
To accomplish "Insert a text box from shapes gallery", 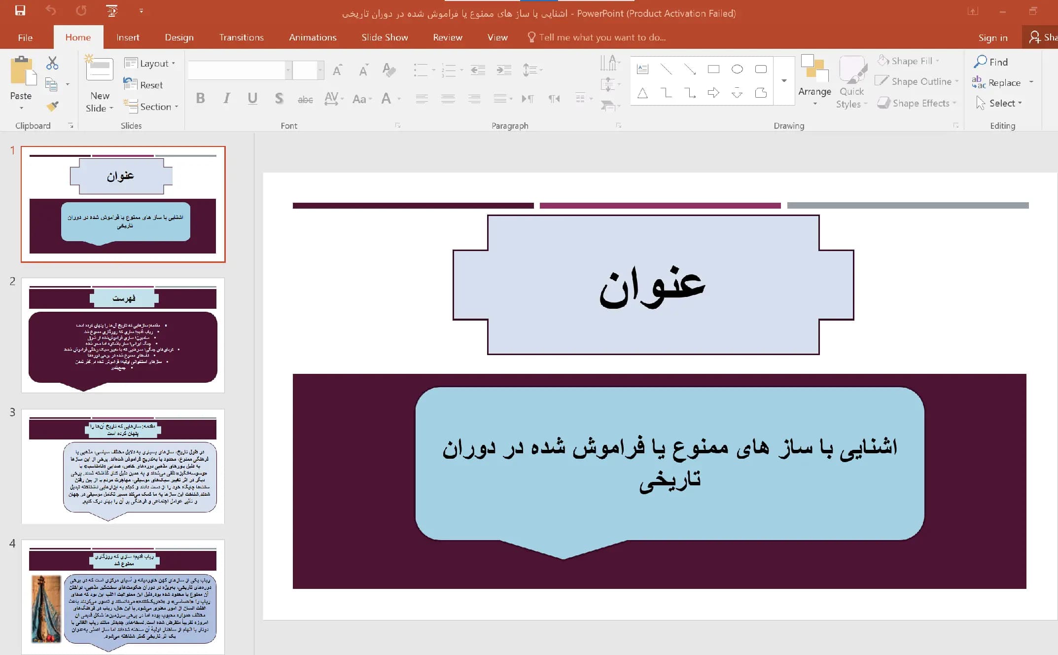I will (x=642, y=69).
